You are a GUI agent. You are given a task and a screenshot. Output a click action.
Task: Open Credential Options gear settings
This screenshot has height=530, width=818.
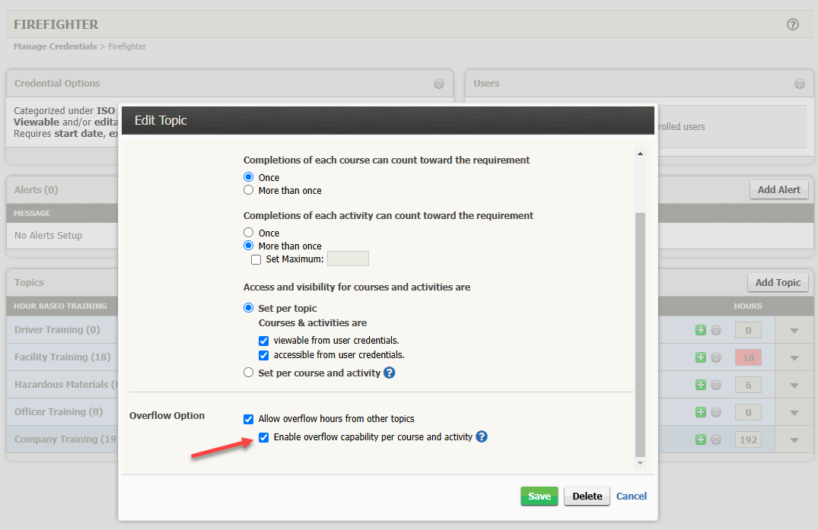(439, 84)
